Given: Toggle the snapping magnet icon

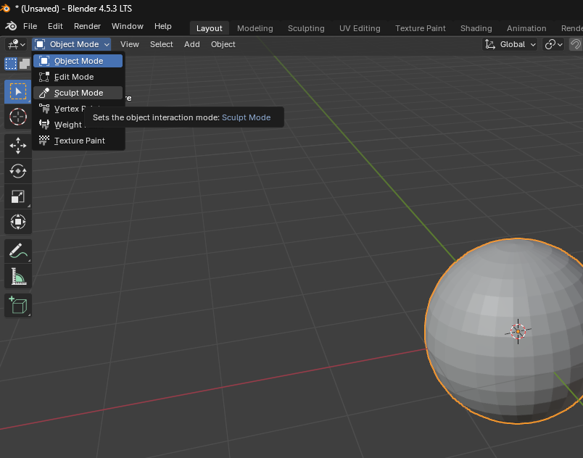Looking at the screenshot, I should pos(575,44).
